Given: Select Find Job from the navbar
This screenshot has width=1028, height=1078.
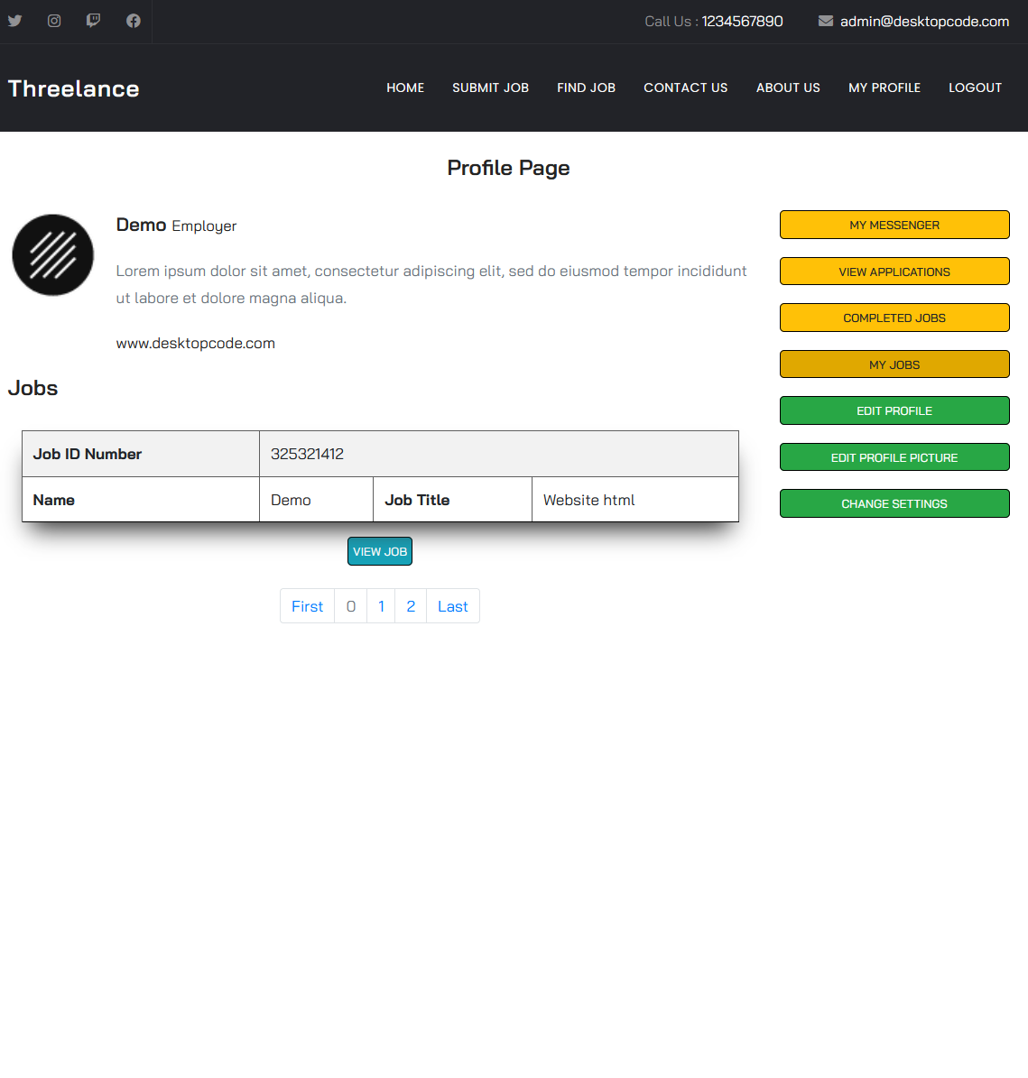Looking at the screenshot, I should click(586, 88).
